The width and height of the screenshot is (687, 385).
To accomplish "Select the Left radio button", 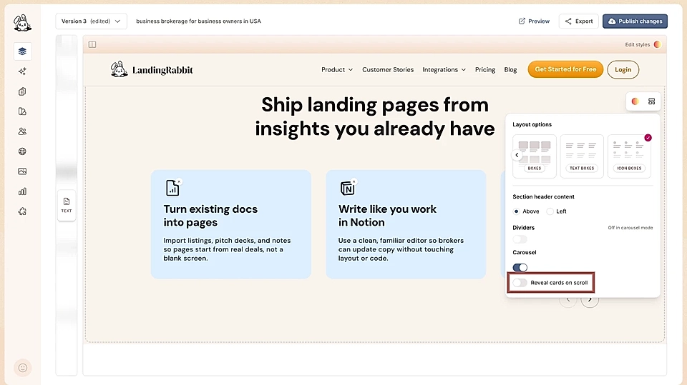I will 550,211.
